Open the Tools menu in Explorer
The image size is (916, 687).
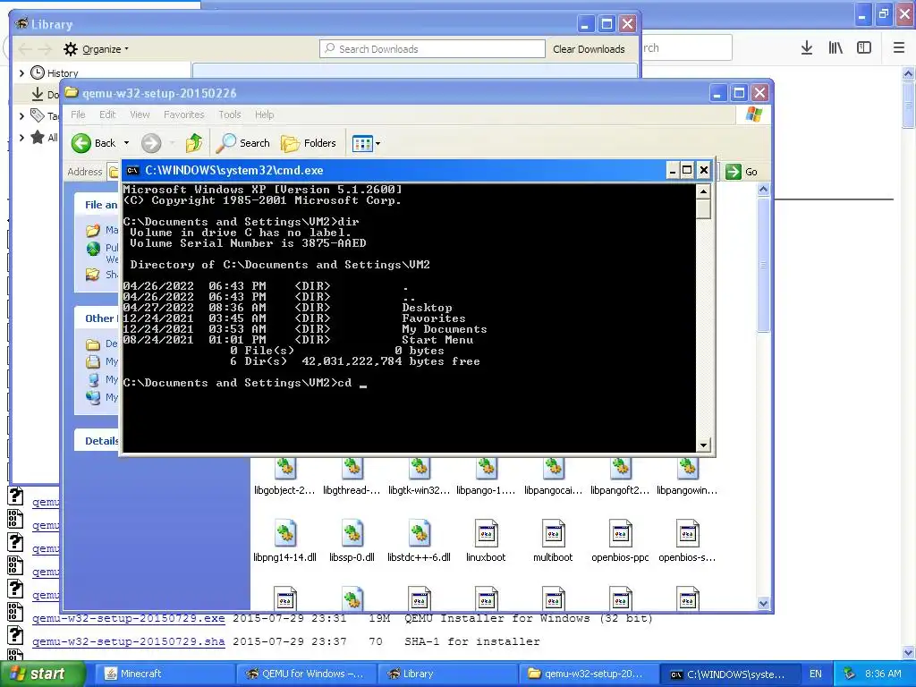(230, 114)
